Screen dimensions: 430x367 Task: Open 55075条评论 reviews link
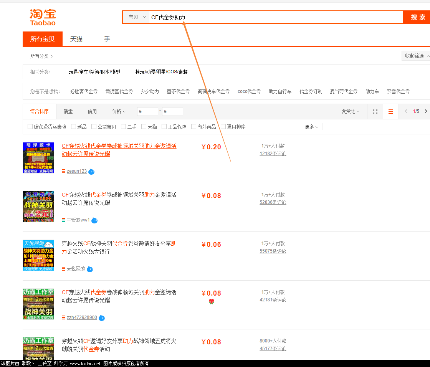273,251
